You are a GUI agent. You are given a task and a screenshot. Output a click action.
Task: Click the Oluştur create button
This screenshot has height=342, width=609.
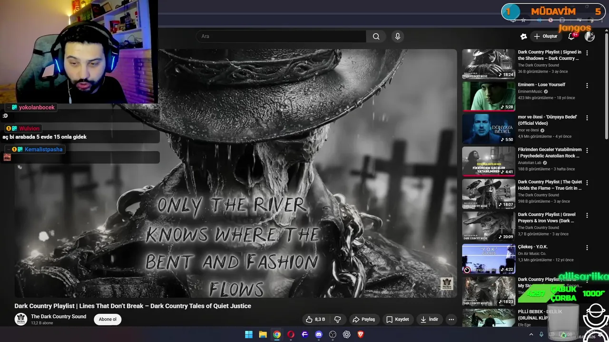pos(545,37)
